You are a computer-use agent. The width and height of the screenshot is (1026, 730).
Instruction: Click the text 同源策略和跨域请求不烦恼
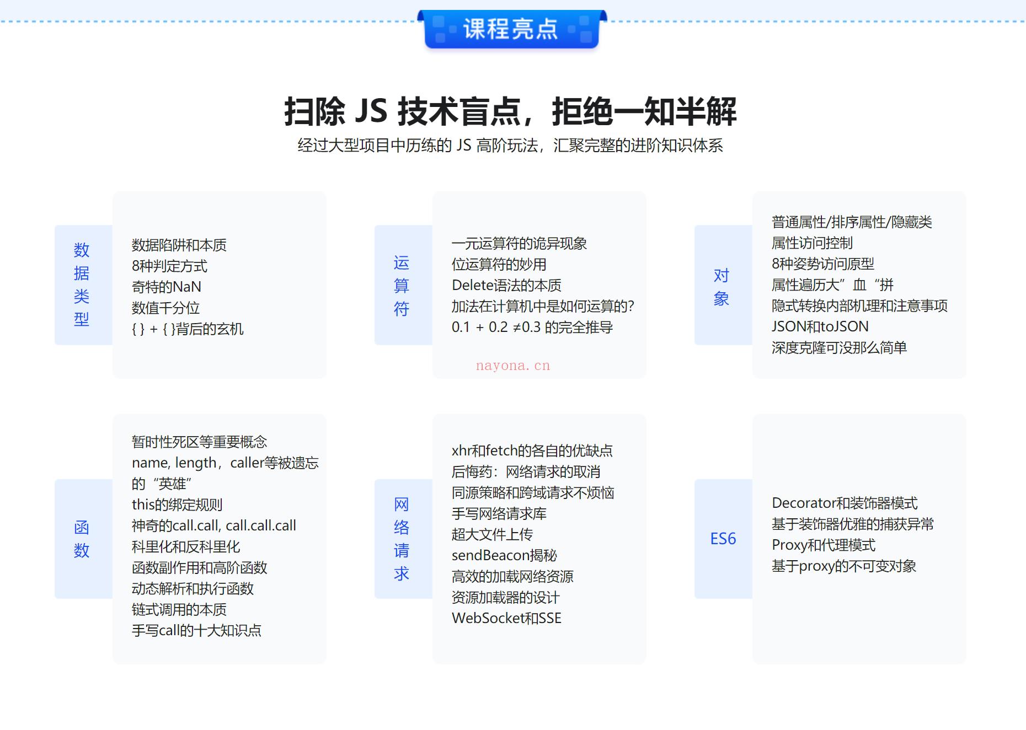pos(533,493)
